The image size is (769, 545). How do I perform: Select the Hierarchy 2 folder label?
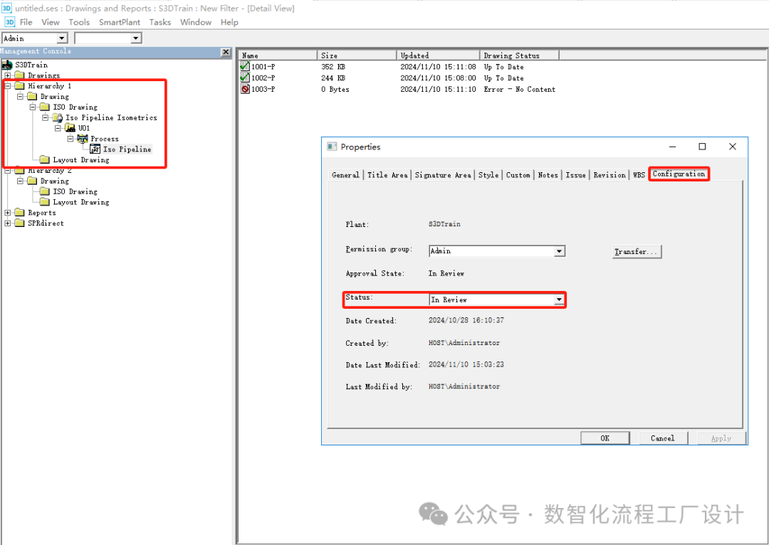[x=50, y=171]
